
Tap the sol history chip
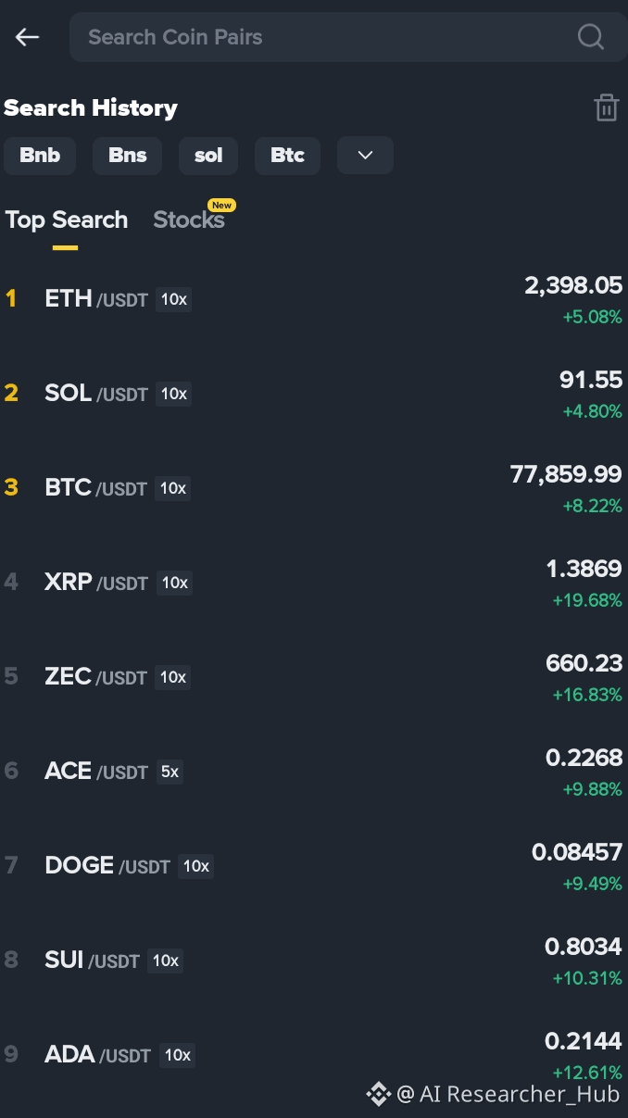coord(208,156)
